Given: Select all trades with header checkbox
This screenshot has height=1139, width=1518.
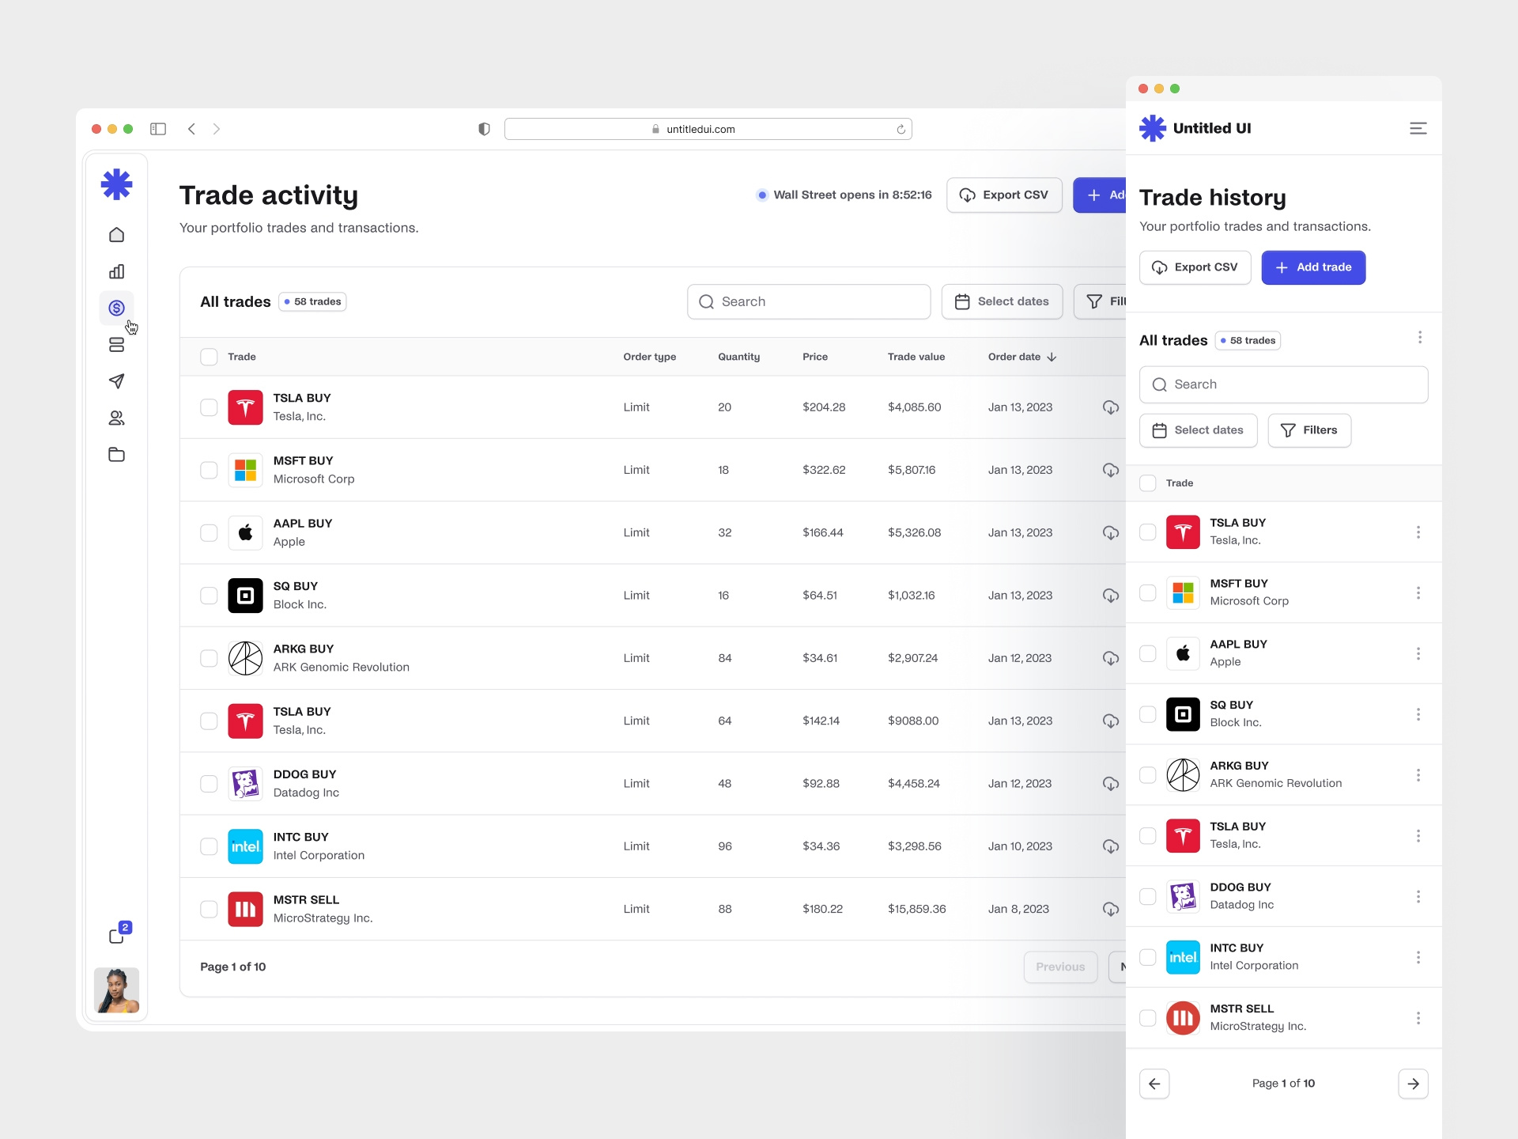Looking at the screenshot, I should pos(209,357).
